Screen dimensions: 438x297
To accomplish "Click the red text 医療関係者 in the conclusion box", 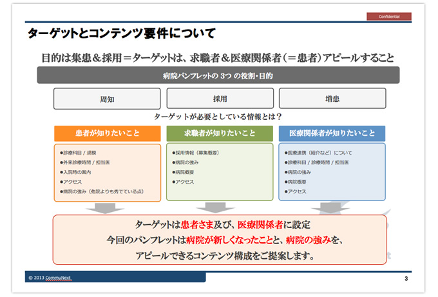I will pos(260,225).
